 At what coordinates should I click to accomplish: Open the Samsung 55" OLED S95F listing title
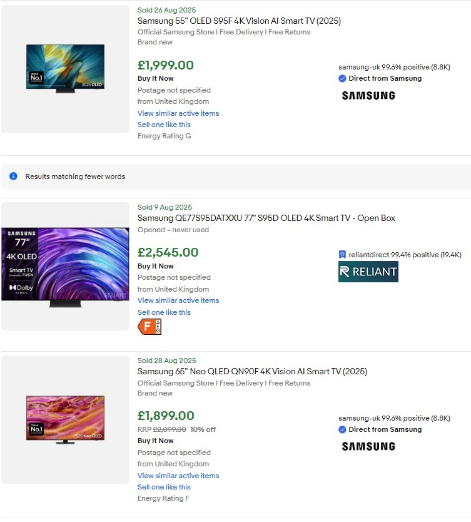(239, 21)
